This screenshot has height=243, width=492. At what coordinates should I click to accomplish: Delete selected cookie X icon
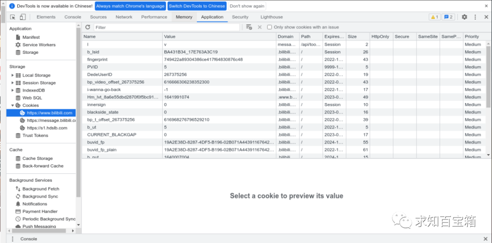(260, 27)
